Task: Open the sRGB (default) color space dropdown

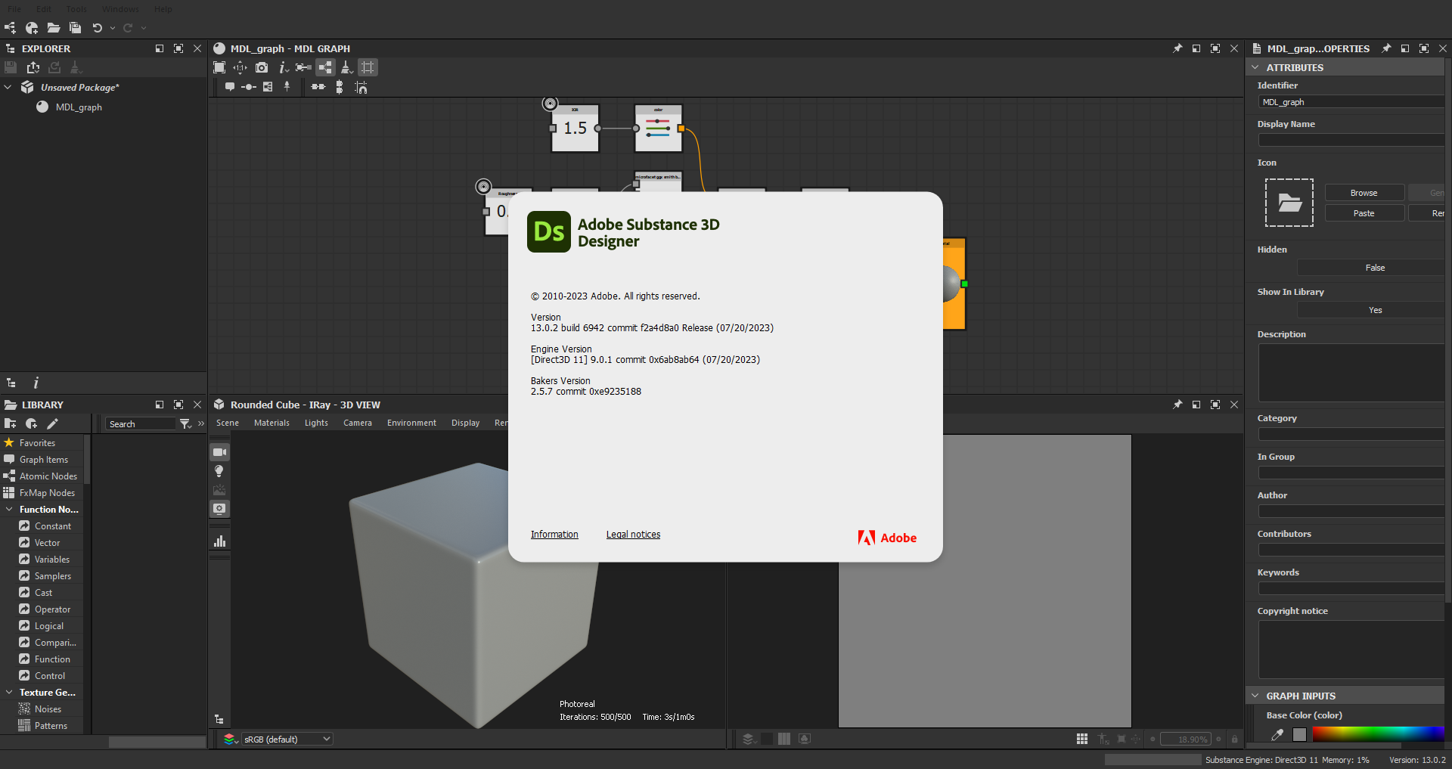Action: click(x=287, y=739)
